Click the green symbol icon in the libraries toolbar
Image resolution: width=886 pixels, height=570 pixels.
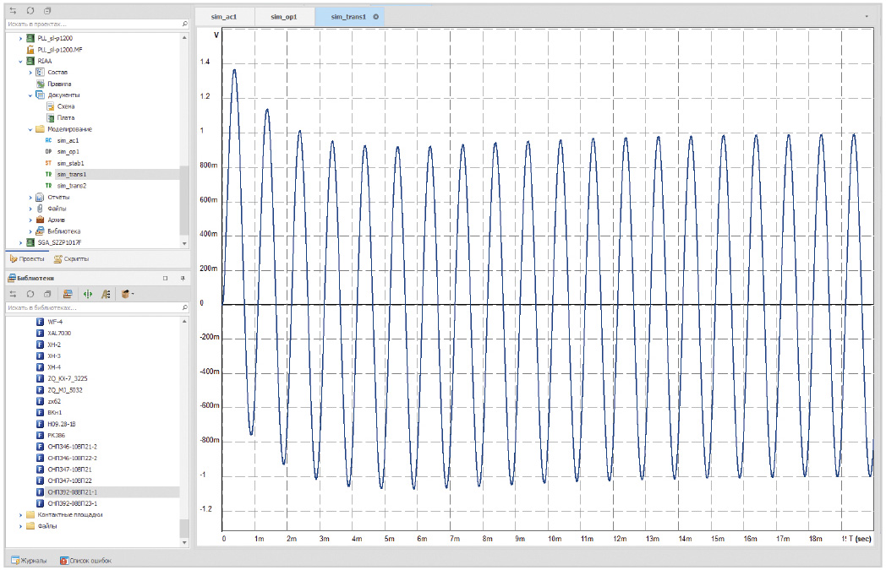[87, 294]
